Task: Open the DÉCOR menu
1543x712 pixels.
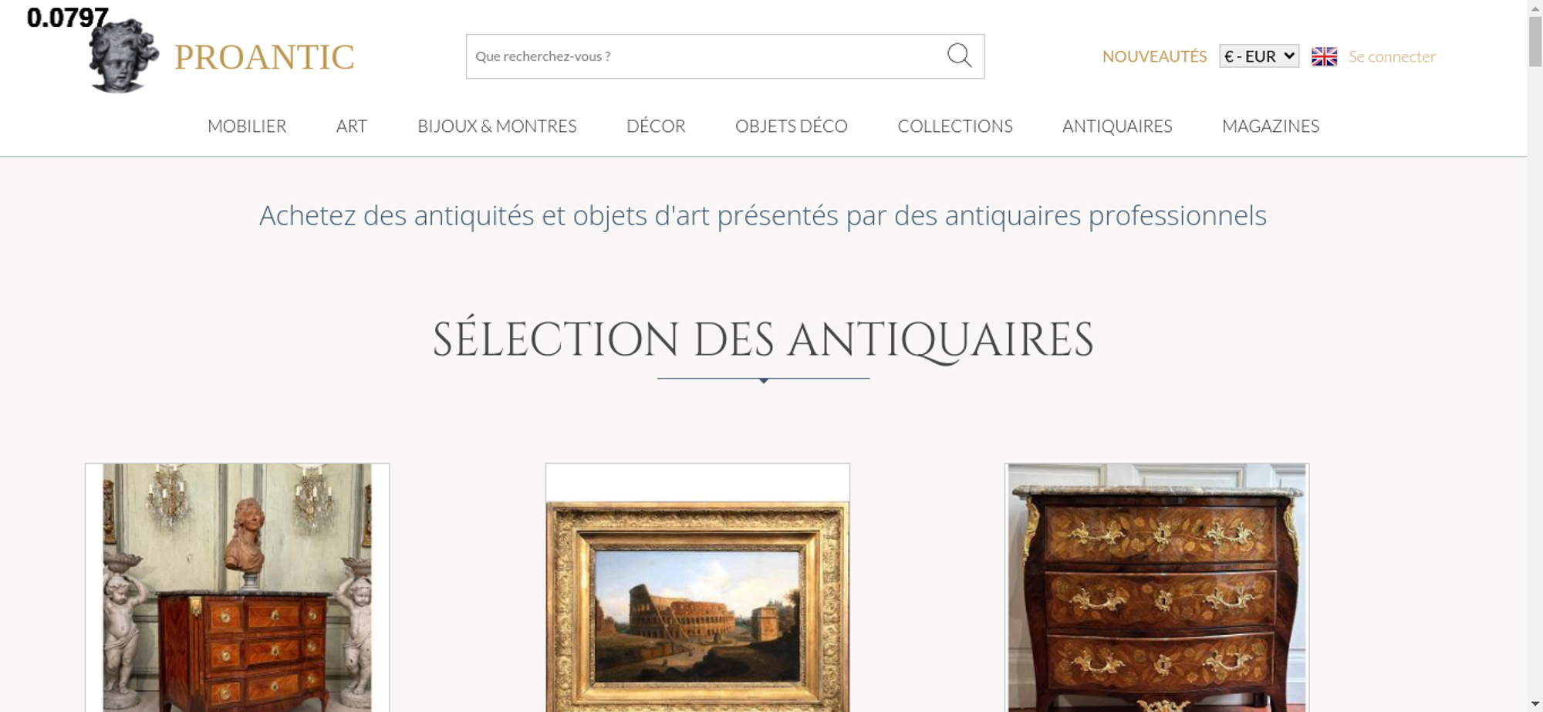Action: click(656, 126)
